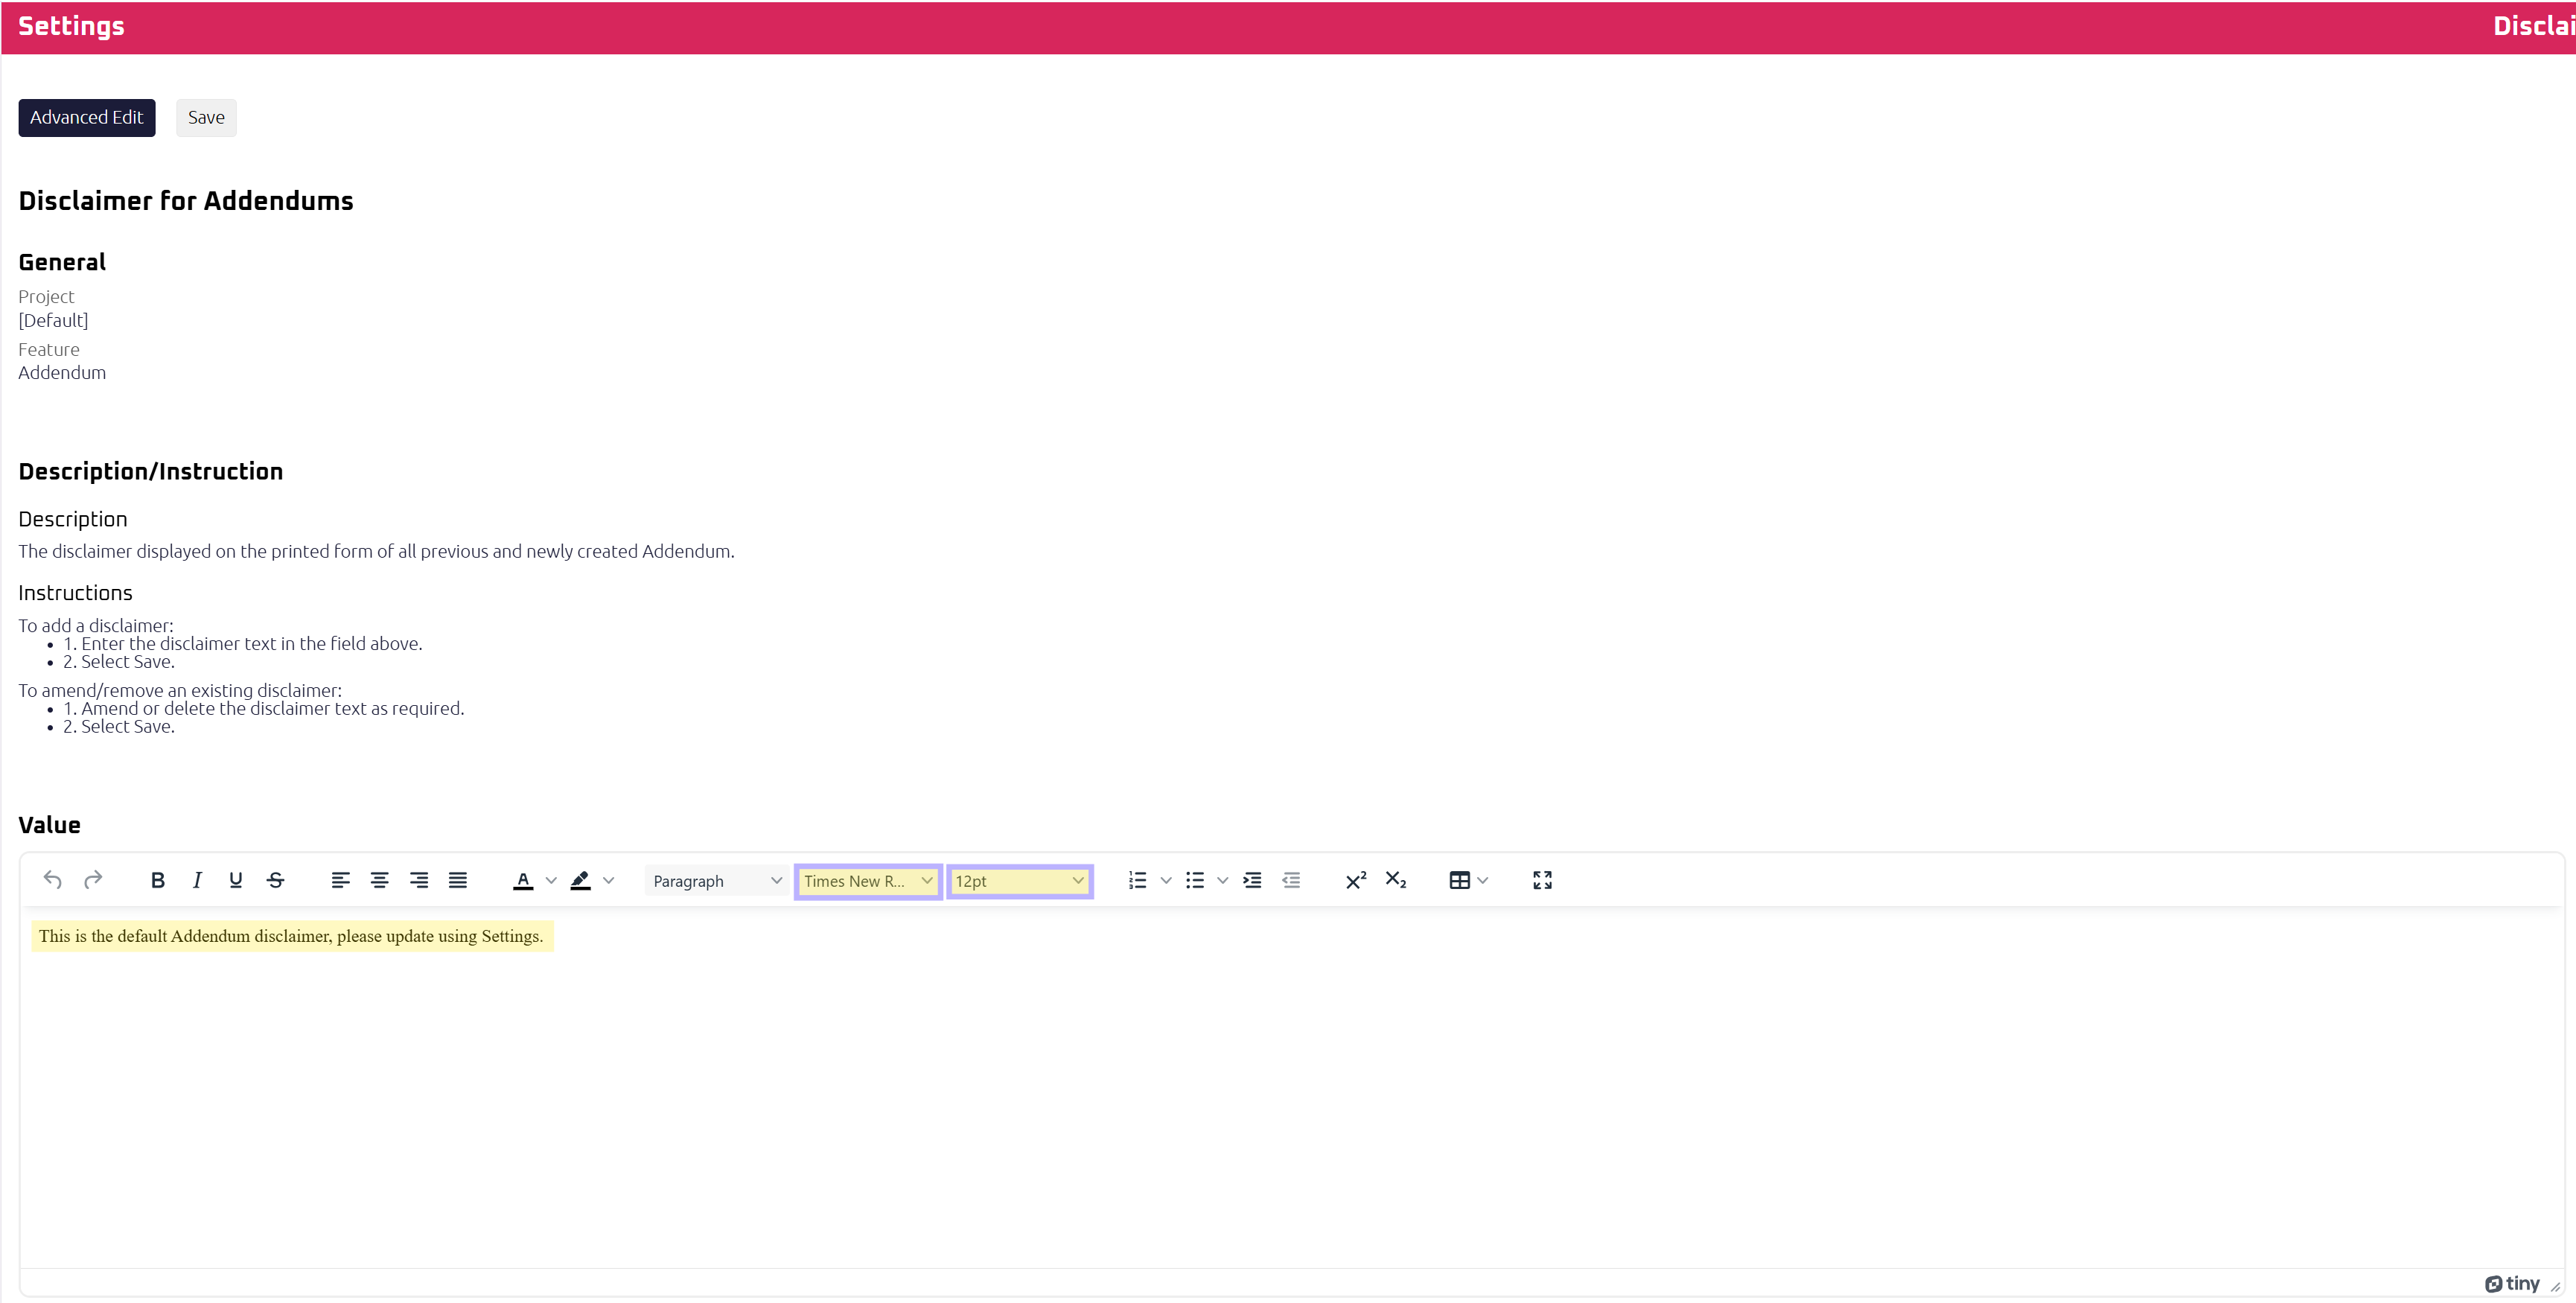The image size is (2576, 1303).
Task: Click the Settings header title
Action: 71,26
